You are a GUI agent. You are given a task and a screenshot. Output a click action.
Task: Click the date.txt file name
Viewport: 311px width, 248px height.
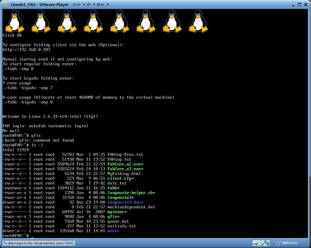point(117,183)
